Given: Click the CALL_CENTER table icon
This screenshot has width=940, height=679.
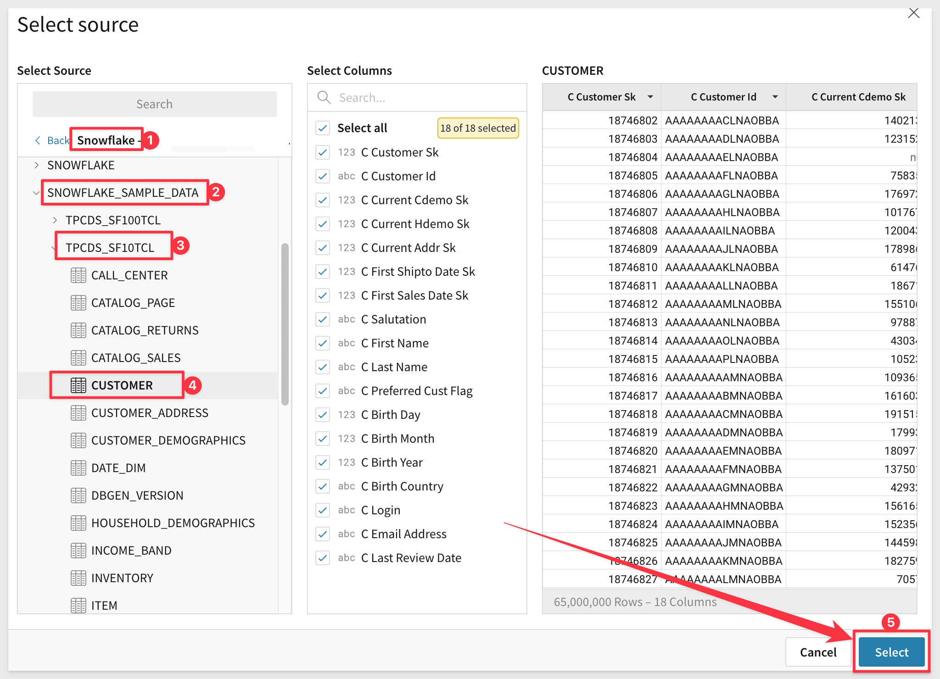Looking at the screenshot, I should (78, 275).
